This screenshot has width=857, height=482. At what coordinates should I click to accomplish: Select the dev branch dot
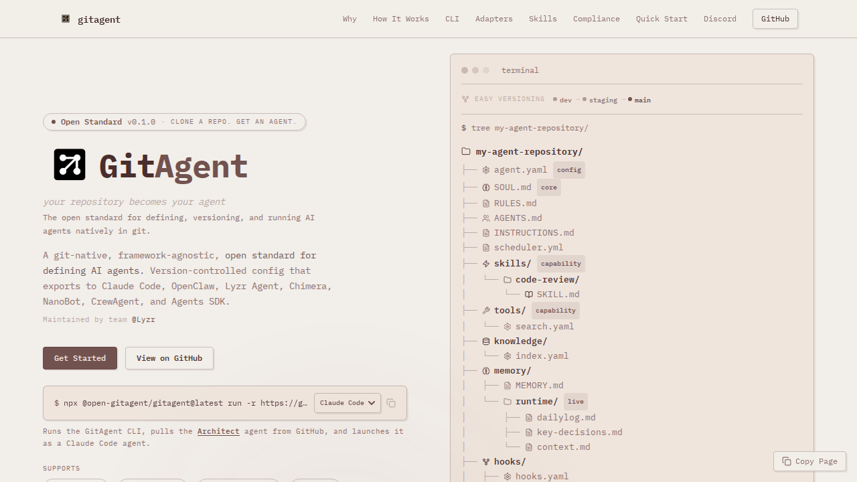(x=555, y=99)
